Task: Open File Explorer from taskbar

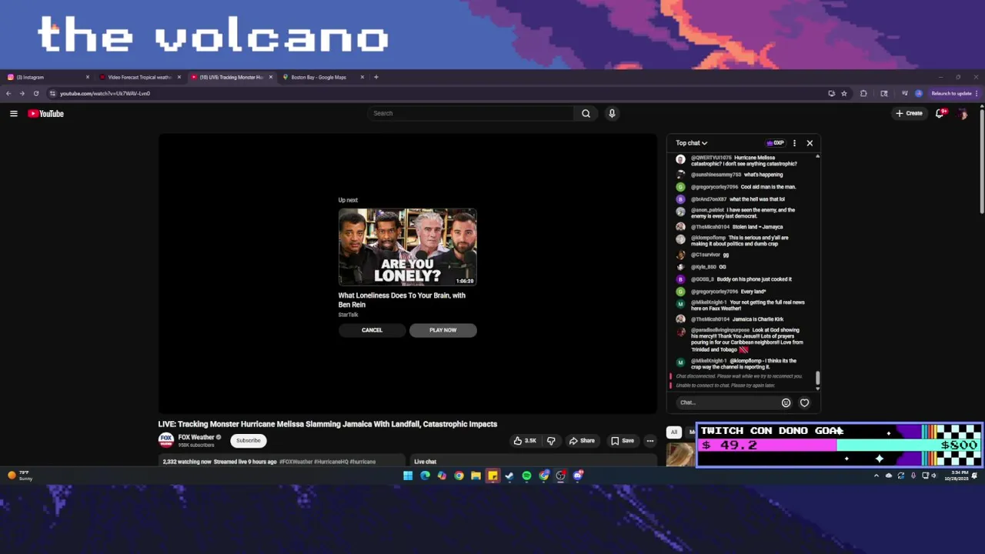Action: point(476,476)
